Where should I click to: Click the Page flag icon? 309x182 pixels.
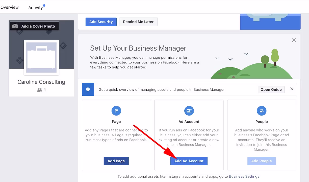point(116,111)
